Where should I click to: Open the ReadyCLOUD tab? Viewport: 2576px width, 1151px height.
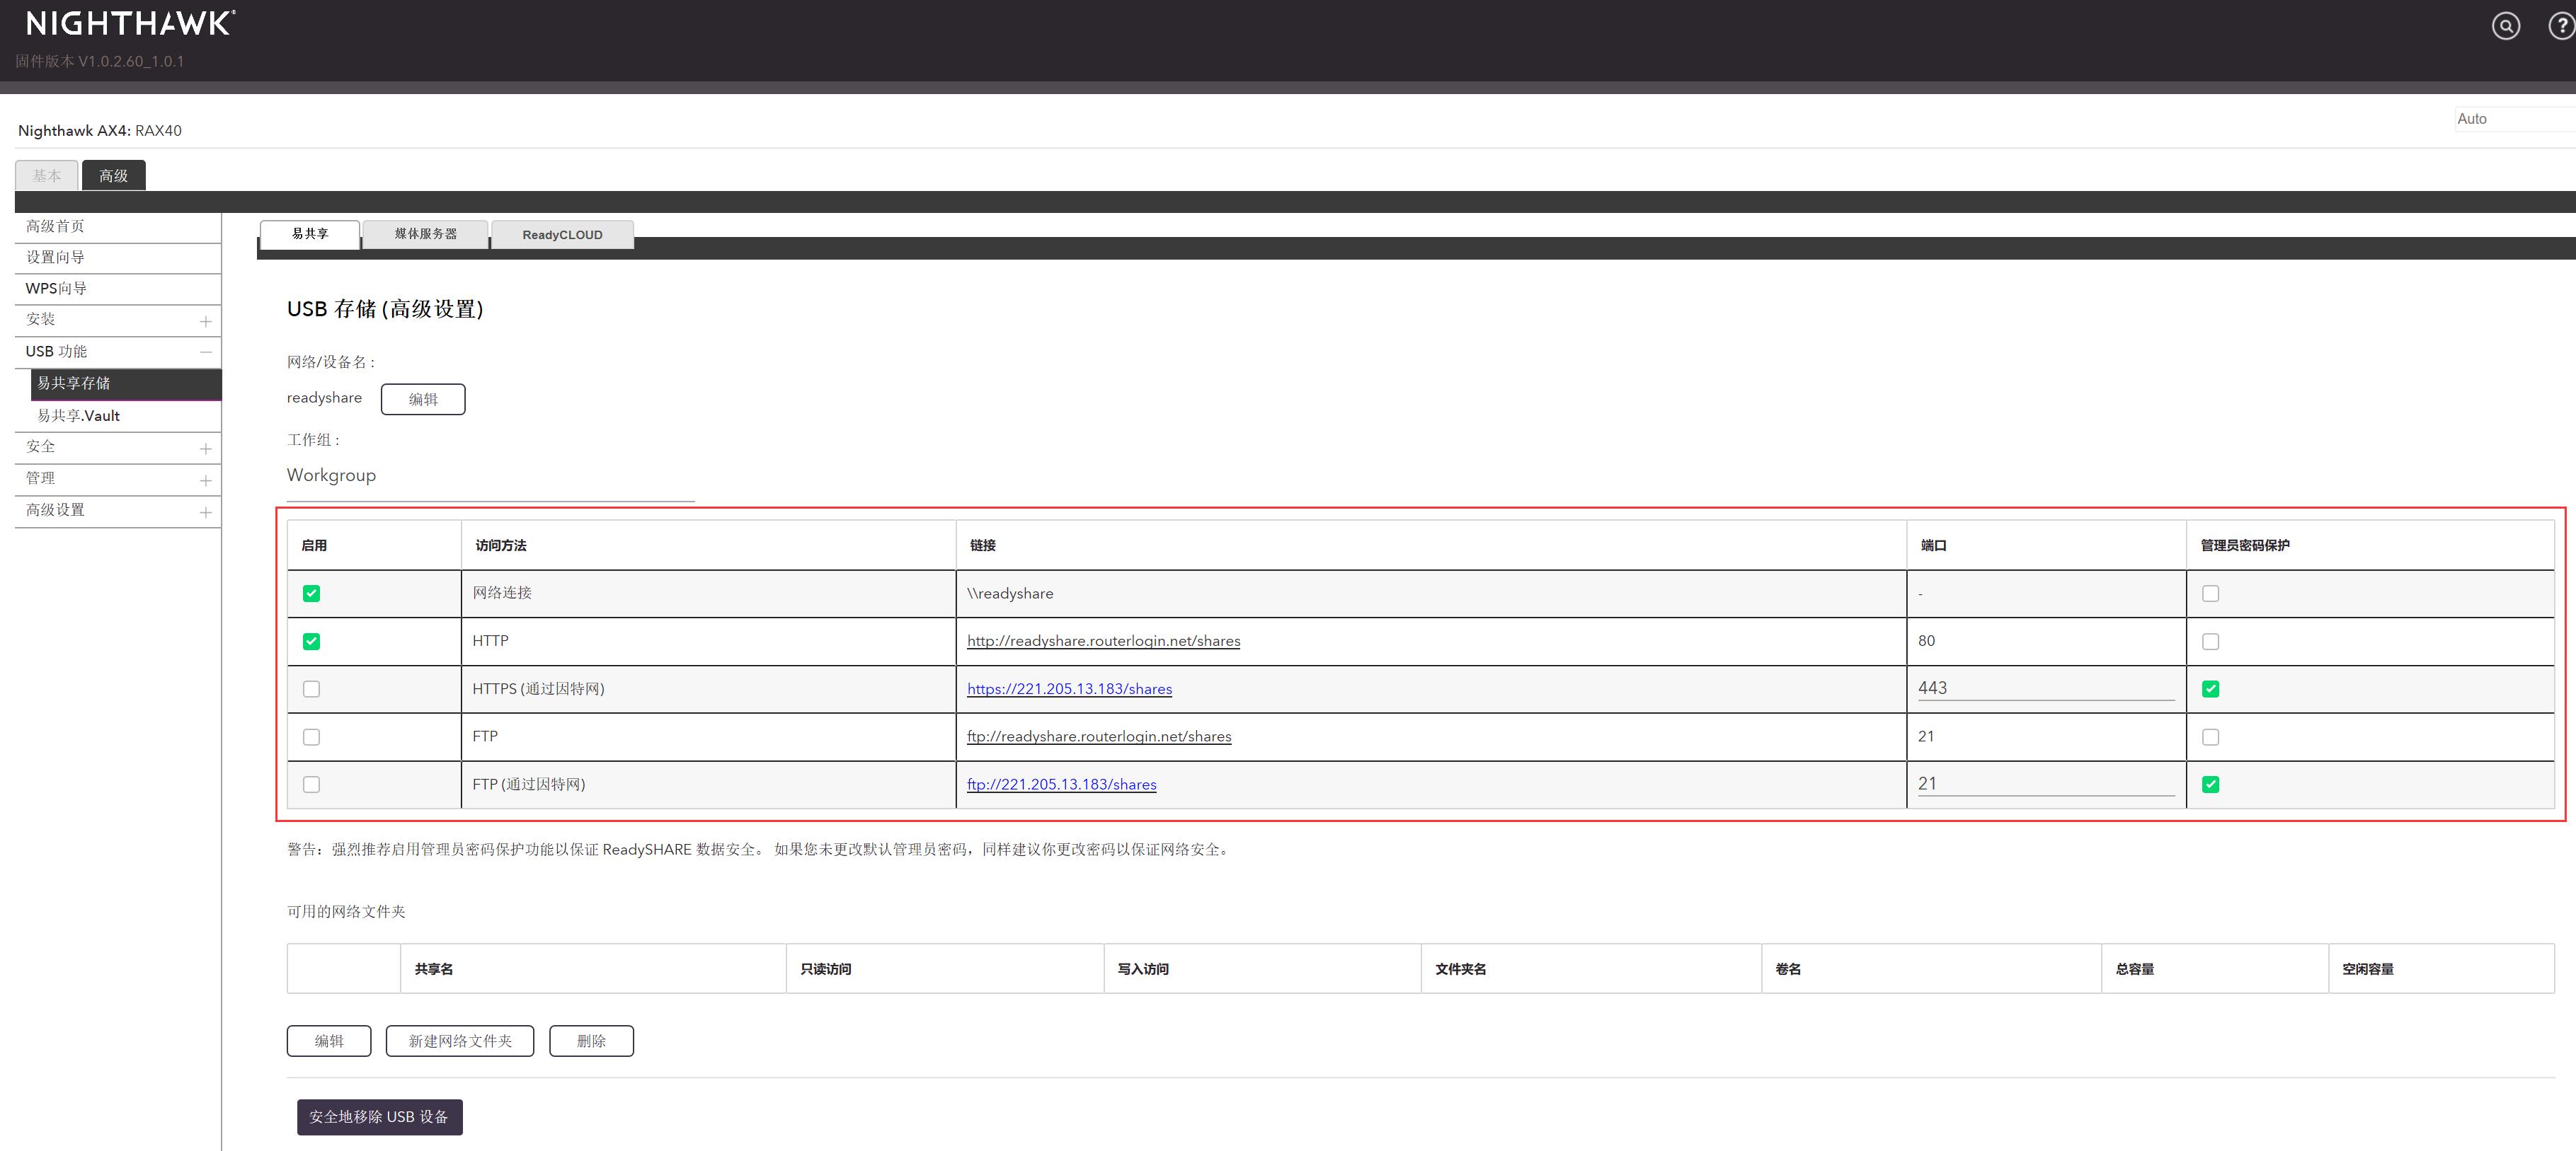click(x=562, y=235)
